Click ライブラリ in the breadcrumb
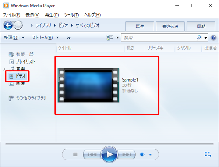Image resolution: width=219 pixels, height=167 pixels. pos(43,25)
